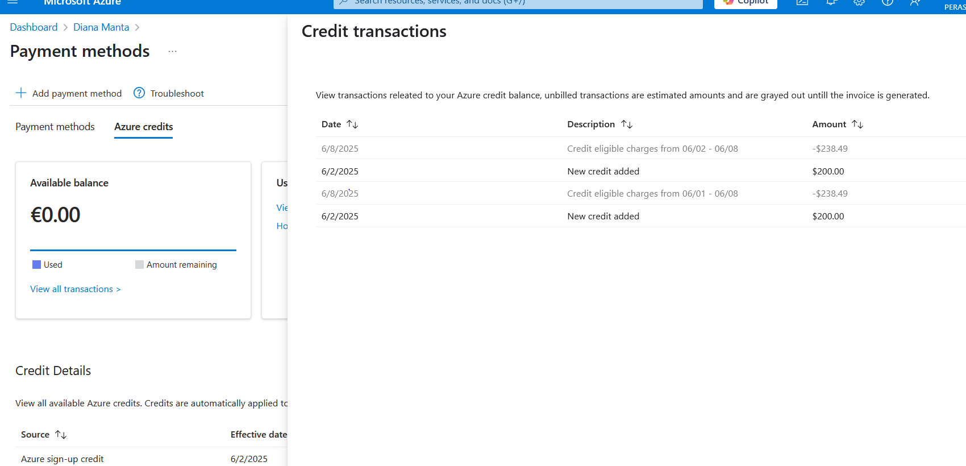Click the Troubleshoot label

point(177,94)
